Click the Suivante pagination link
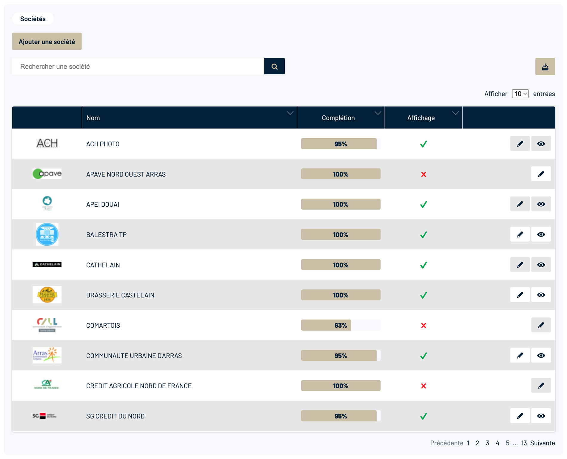This screenshot has height=459, width=567. point(542,443)
